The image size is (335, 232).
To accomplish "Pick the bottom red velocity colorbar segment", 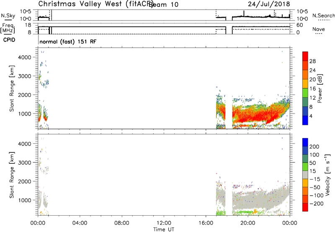I will coord(305,207).
